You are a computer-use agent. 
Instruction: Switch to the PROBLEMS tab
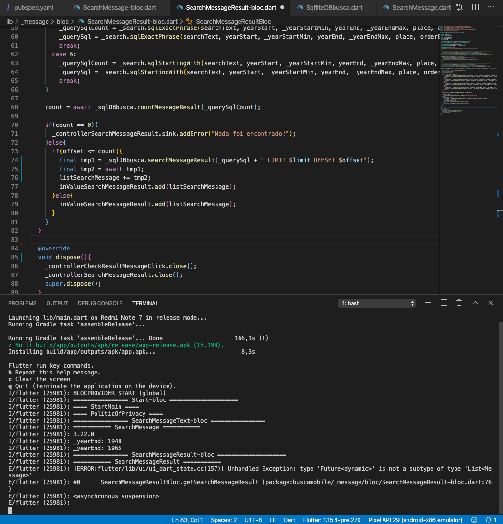click(23, 303)
